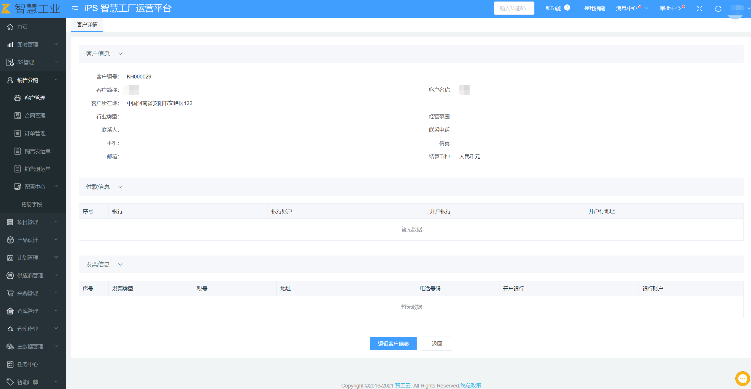
Task: Open the chat support bubble icon
Action: (742, 379)
